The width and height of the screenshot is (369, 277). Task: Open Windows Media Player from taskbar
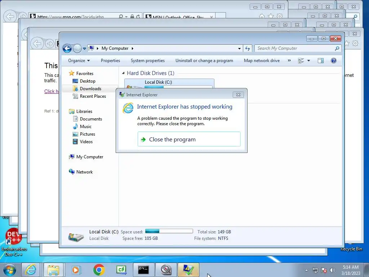point(76,270)
